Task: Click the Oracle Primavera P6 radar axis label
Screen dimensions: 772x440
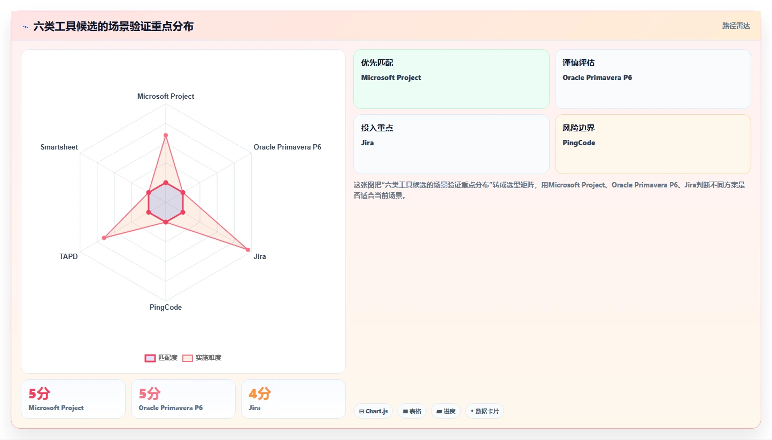Action: coord(288,147)
